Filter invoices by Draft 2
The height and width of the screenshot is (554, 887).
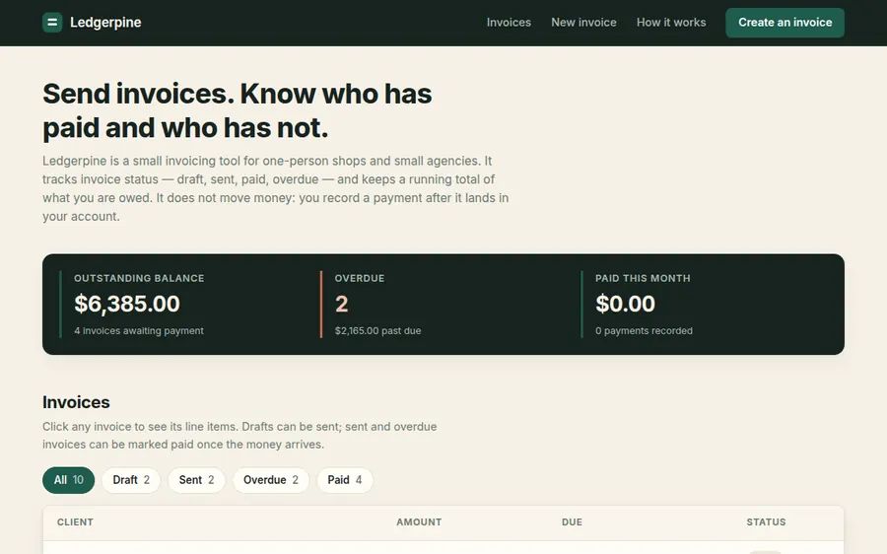(131, 480)
